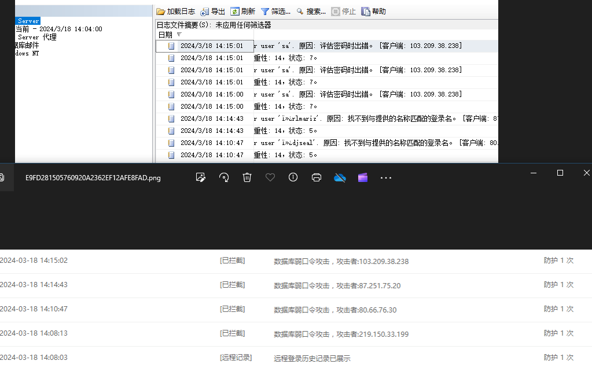
Task: Click the attack record from 219.150.33.199
Action: point(341,334)
